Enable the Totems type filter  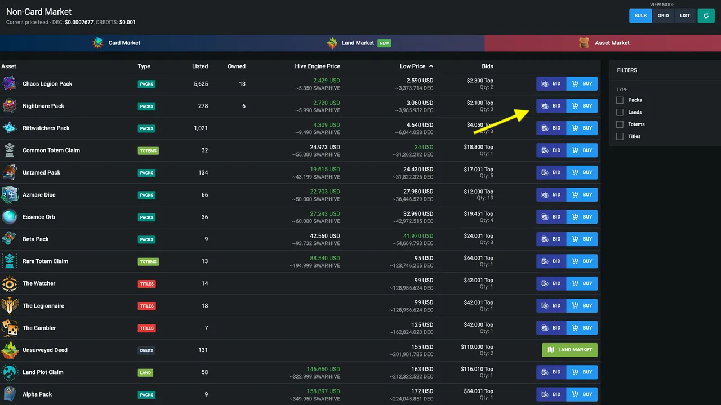620,124
